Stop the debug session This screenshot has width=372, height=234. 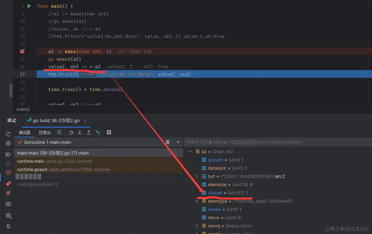[x=8, y=172]
